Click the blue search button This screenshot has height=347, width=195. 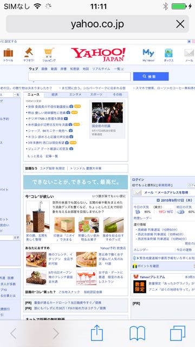(151, 76)
